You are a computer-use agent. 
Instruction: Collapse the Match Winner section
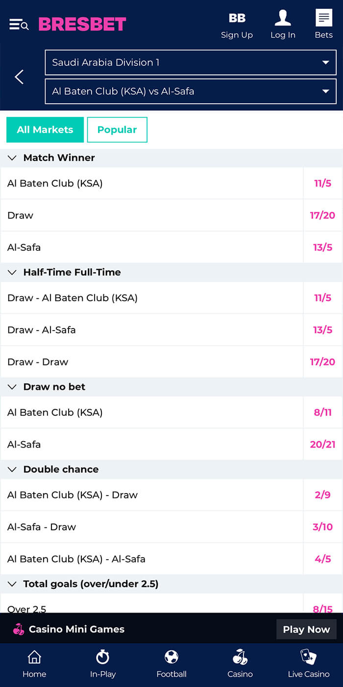[12, 158]
